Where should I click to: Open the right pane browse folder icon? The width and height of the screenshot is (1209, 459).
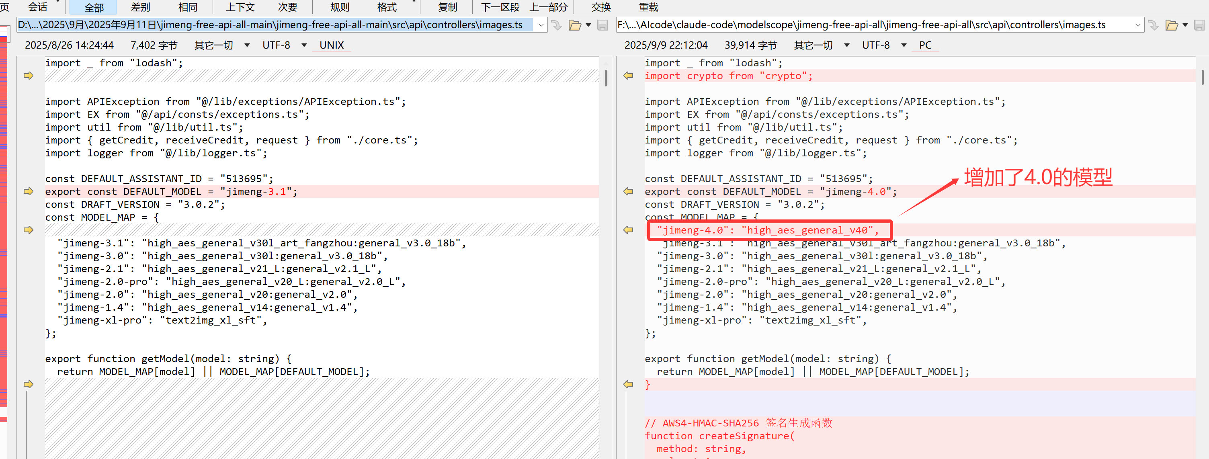tap(1172, 25)
